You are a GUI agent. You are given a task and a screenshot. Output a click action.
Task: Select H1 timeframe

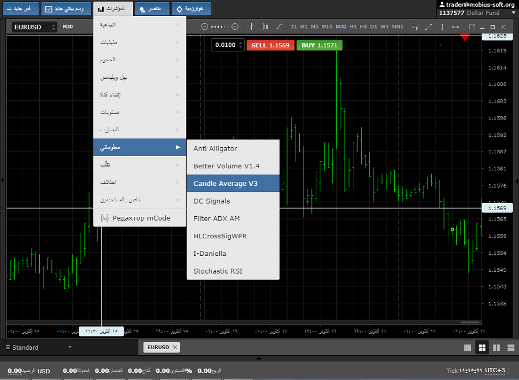pyautogui.click(x=353, y=27)
